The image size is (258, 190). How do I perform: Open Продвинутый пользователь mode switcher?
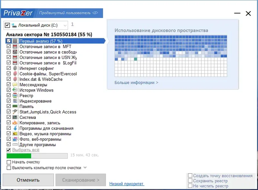[x=68, y=13]
